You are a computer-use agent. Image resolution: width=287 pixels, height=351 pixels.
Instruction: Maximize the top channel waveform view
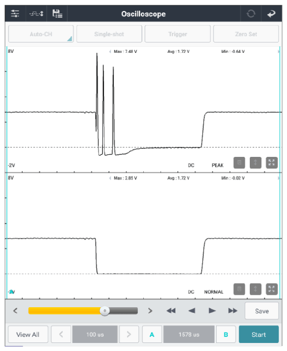271,163
